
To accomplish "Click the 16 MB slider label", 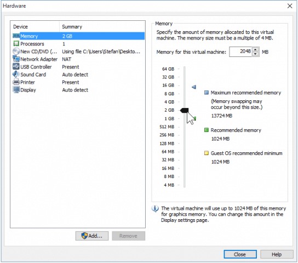I will tap(168, 168).
